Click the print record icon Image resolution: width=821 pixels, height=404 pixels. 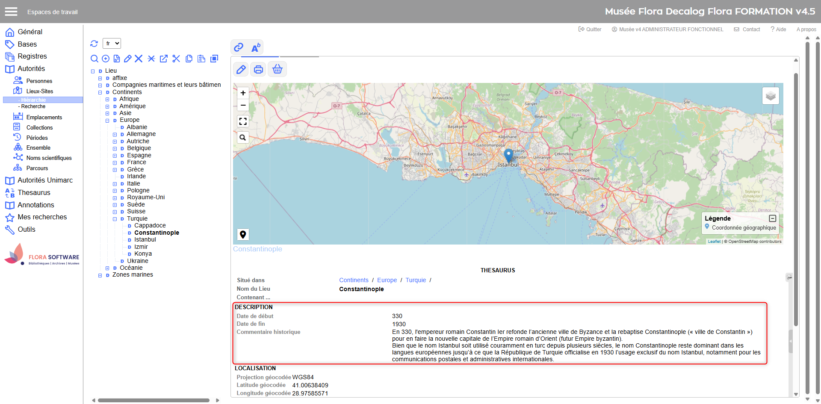(x=258, y=69)
